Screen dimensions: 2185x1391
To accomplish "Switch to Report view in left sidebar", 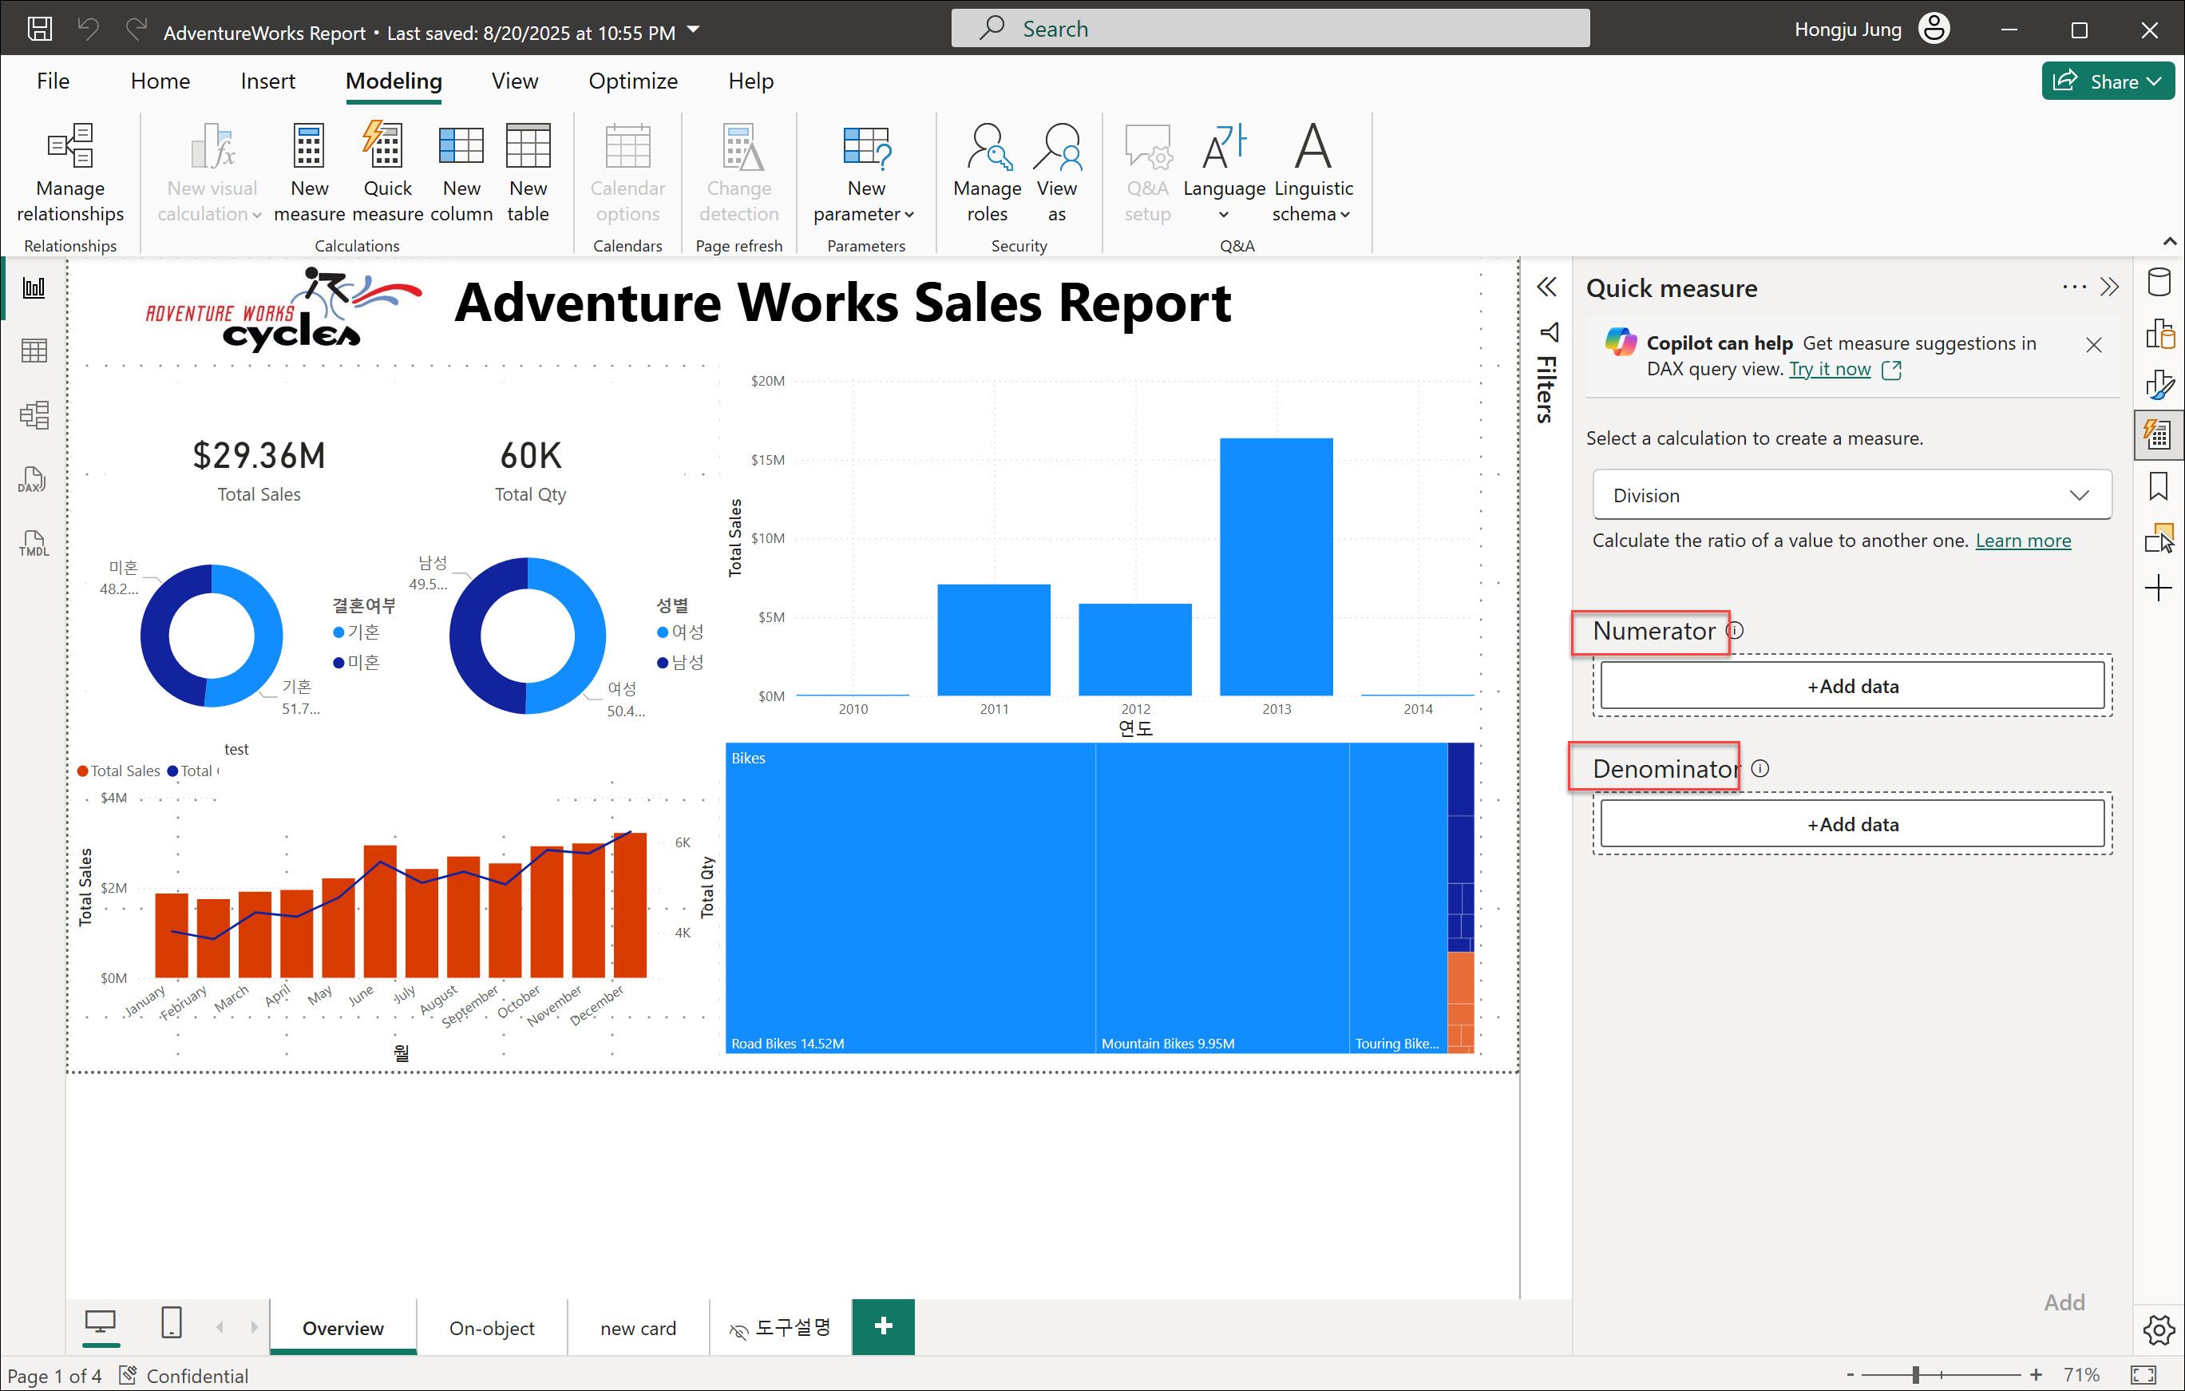I will pos(34,288).
